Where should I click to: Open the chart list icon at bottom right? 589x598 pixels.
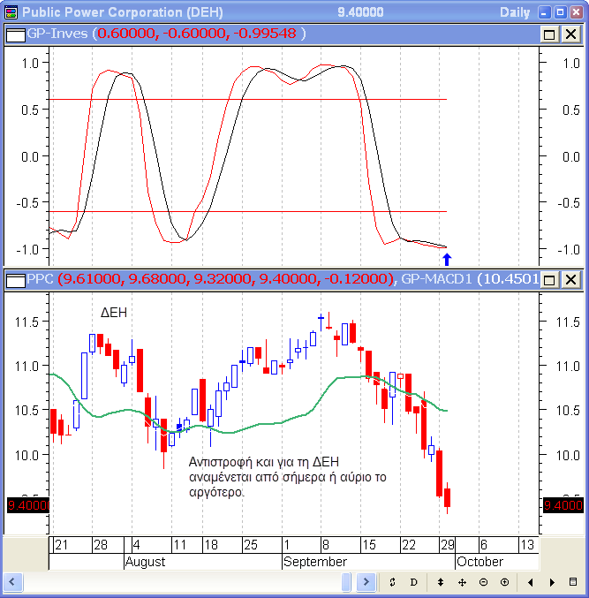pyautogui.click(x=573, y=583)
